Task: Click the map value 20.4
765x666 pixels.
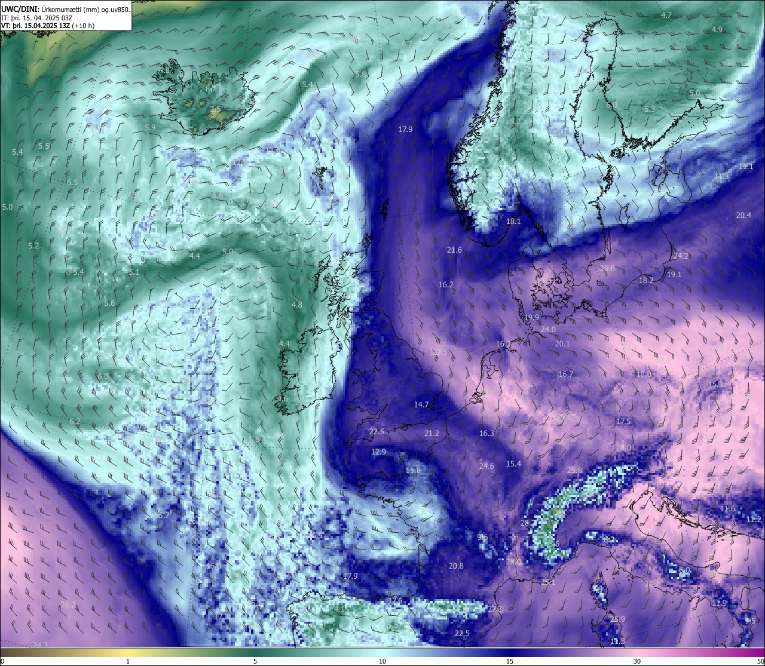Action: click(743, 215)
